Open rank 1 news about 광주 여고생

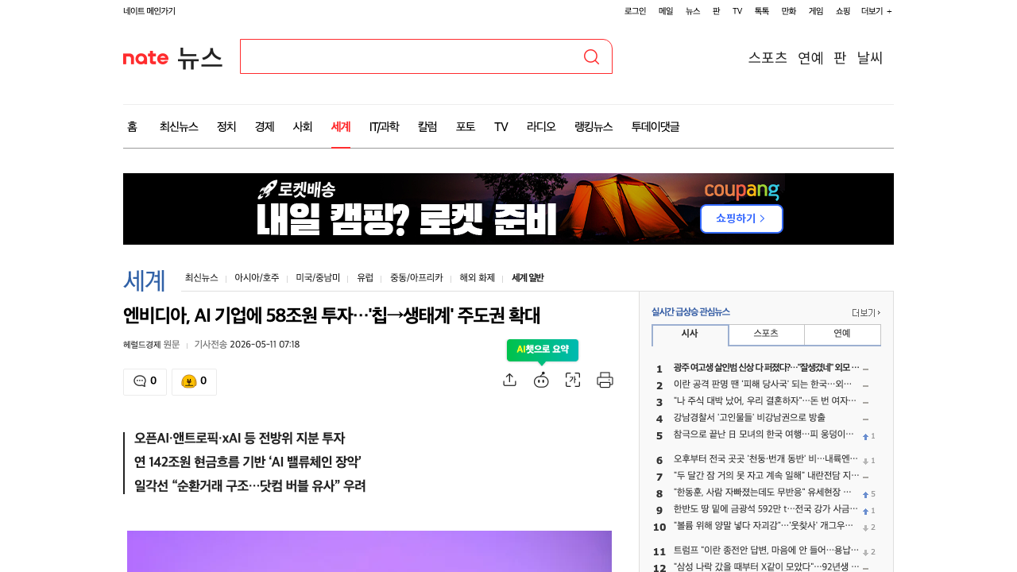click(767, 368)
